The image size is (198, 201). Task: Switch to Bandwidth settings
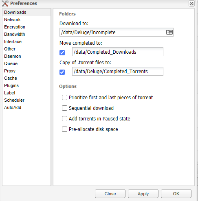[x=26, y=34]
